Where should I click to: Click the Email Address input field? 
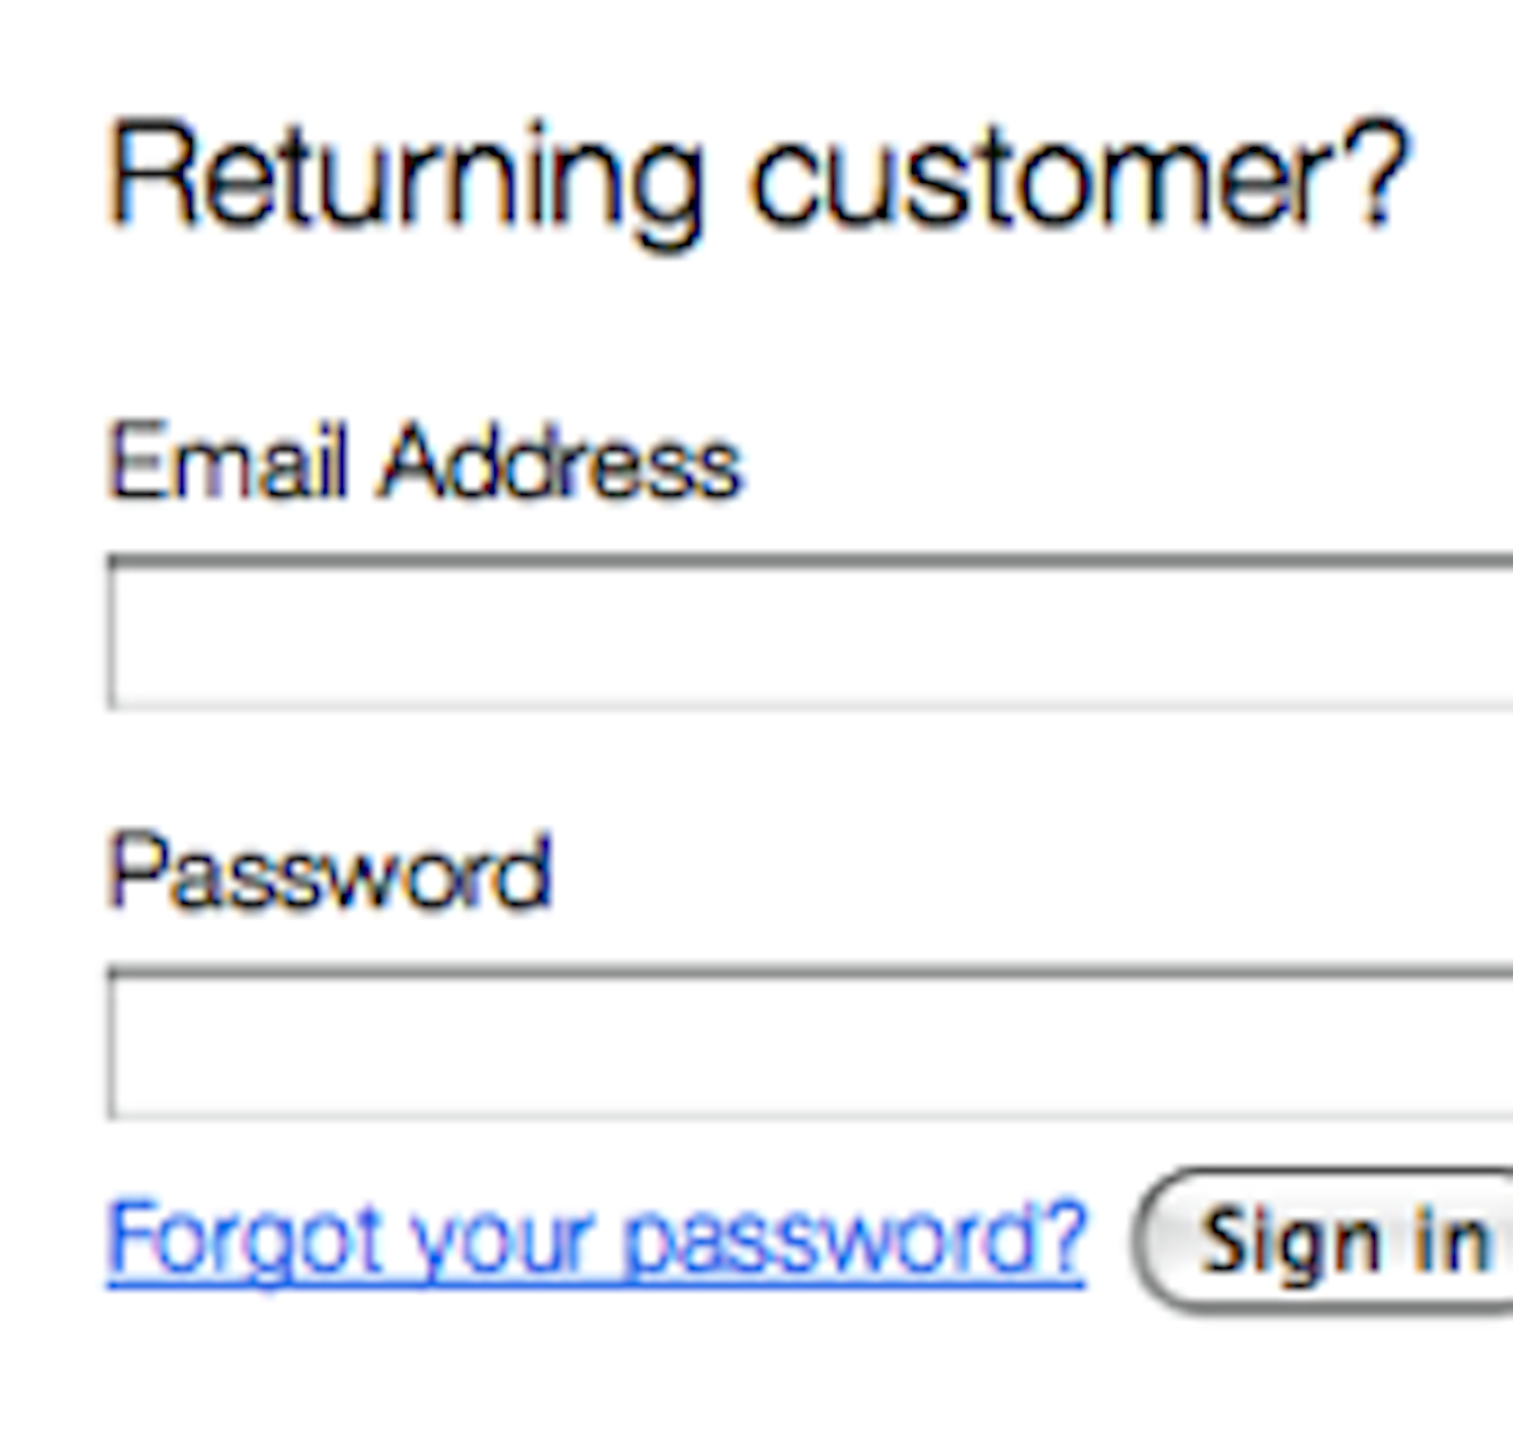pos(810,633)
